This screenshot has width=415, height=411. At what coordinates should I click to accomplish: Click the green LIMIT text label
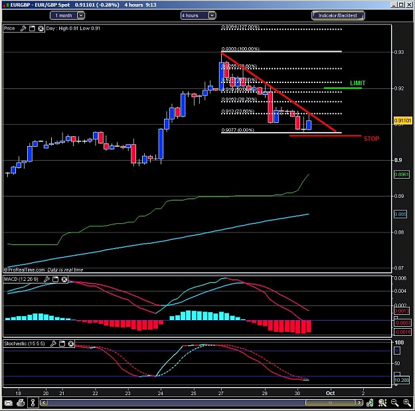[x=358, y=83]
